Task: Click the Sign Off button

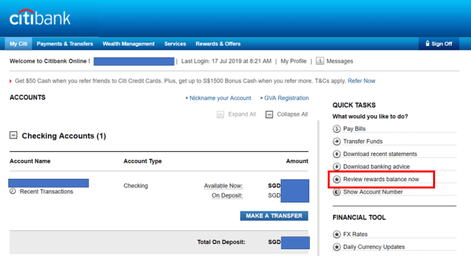Action: point(439,43)
